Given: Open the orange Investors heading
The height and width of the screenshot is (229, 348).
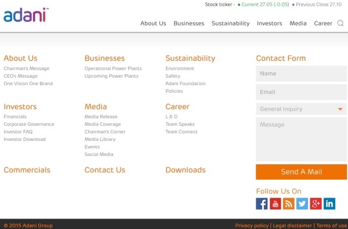Looking at the screenshot, I should click(x=20, y=107).
